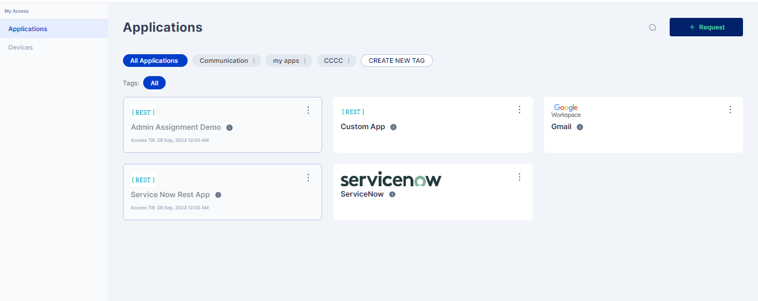Click the CREATE NEW TAG button
Screen dimensions: 758x301
(x=397, y=61)
